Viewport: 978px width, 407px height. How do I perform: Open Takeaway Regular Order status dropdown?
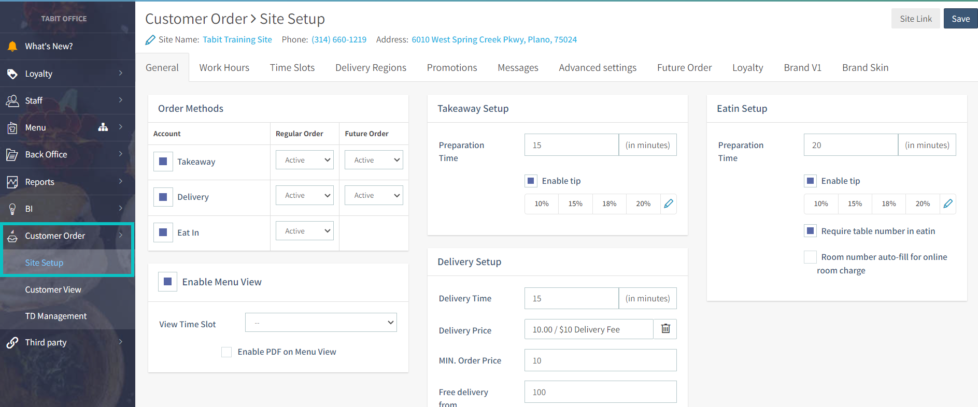[x=305, y=160]
